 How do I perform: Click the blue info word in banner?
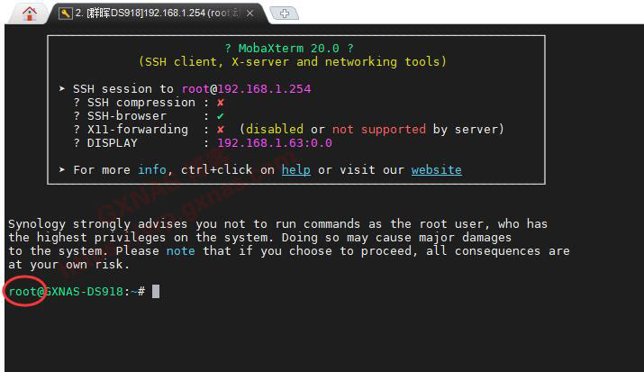point(151,170)
